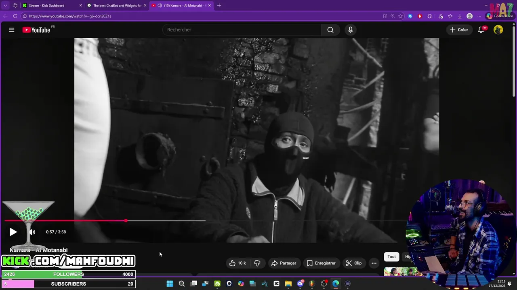The height and width of the screenshot is (290, 517).
Task: Close the Kick Dashboard tab
Action: (x=80, y=6)
